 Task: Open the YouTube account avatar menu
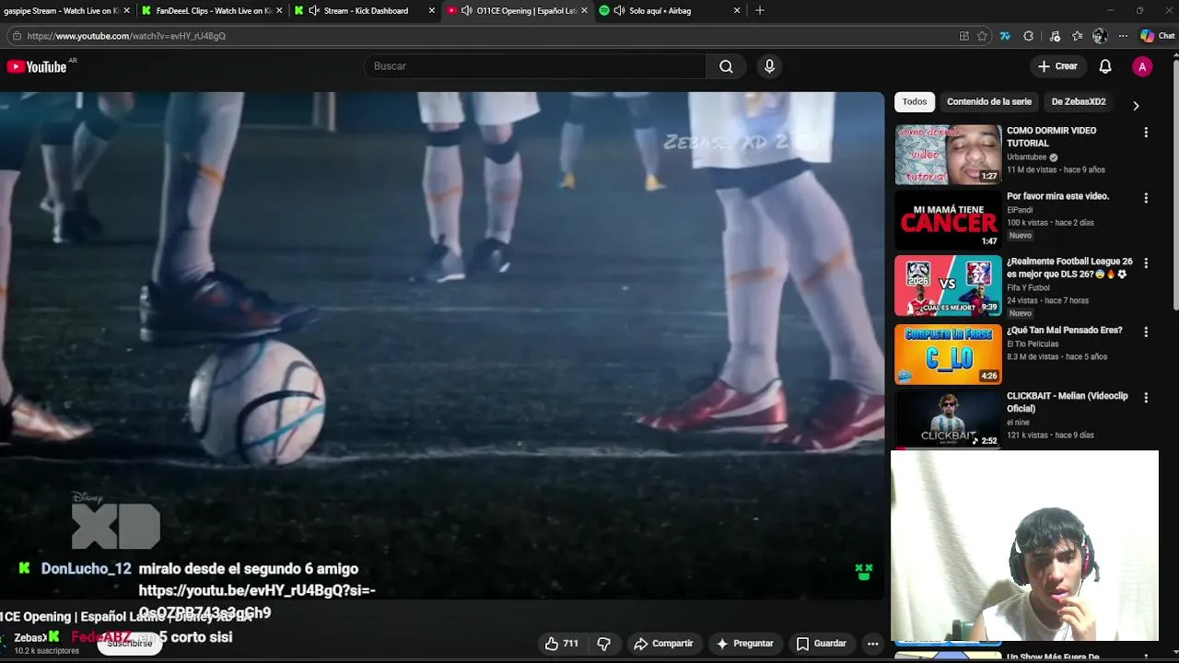1142,66
